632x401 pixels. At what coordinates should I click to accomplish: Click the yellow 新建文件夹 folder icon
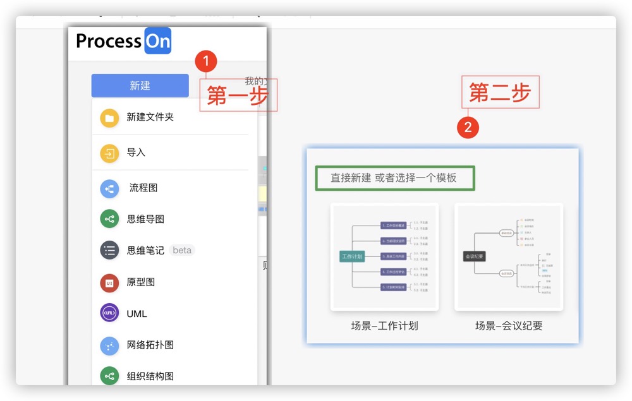109,118
